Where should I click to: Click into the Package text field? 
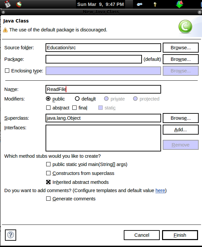pyautogui.click(x=94, y=59)
